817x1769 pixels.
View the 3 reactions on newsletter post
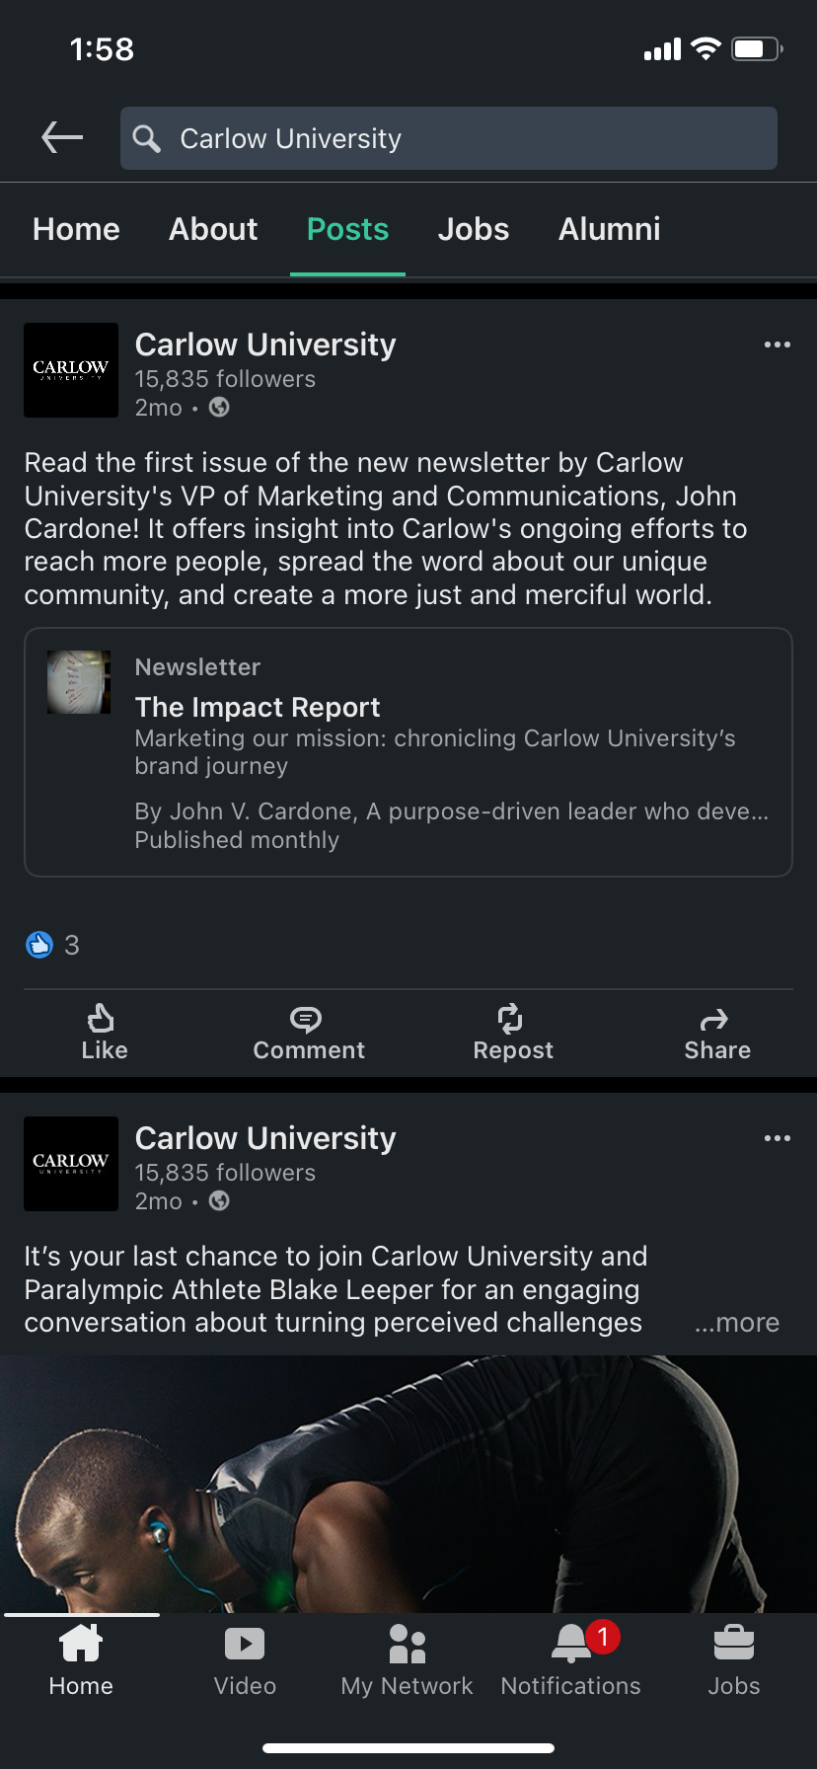(x=52, y=945)
